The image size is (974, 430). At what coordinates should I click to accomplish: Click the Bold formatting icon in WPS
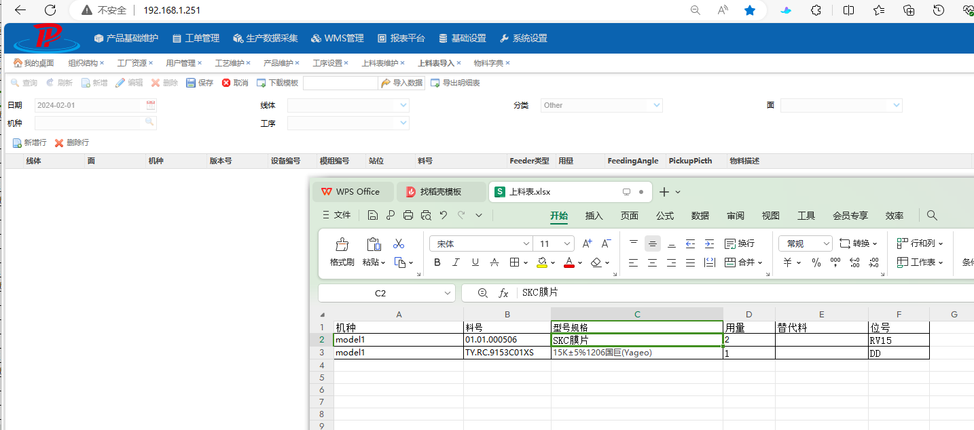(437, 262)
